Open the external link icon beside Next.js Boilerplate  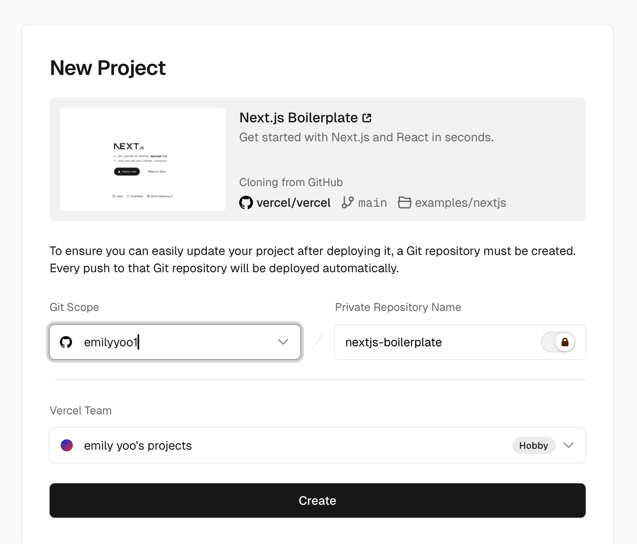tap(367, 118)
